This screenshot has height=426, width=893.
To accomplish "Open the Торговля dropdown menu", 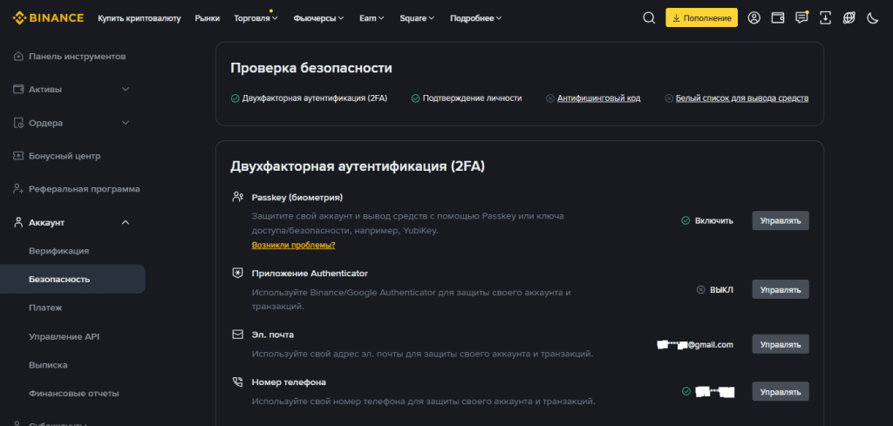I will point(256,18).
